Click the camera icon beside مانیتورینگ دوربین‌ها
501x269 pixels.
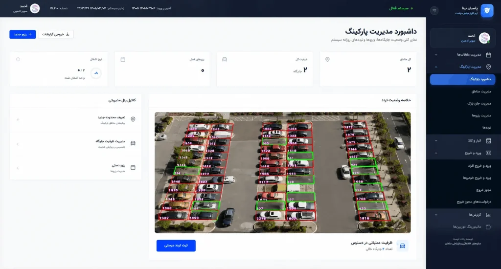pyautogui.click(x=488, y=227)
